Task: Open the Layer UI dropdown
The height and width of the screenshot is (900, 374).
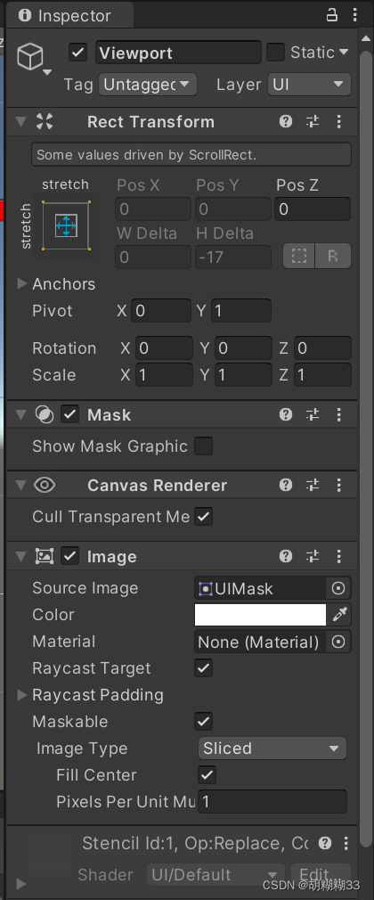Action: (x=309, y=85)
